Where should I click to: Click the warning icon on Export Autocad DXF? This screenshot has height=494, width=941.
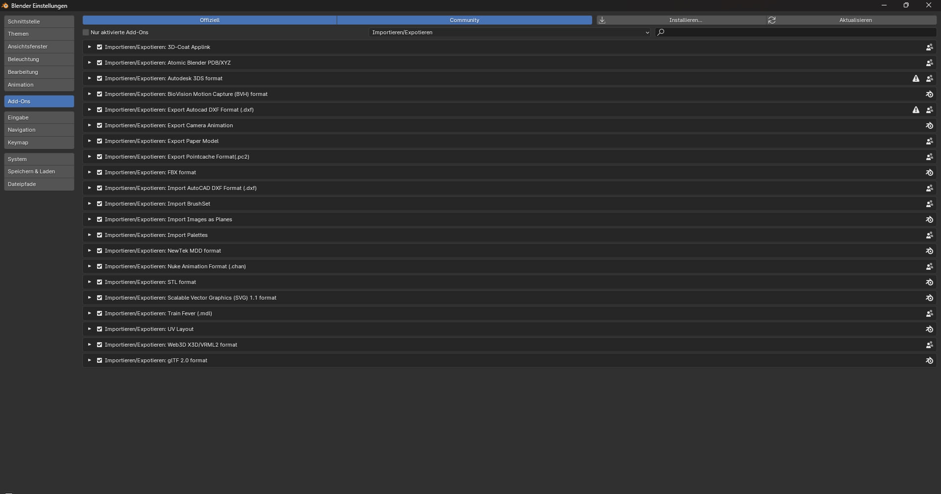point(916,110)
